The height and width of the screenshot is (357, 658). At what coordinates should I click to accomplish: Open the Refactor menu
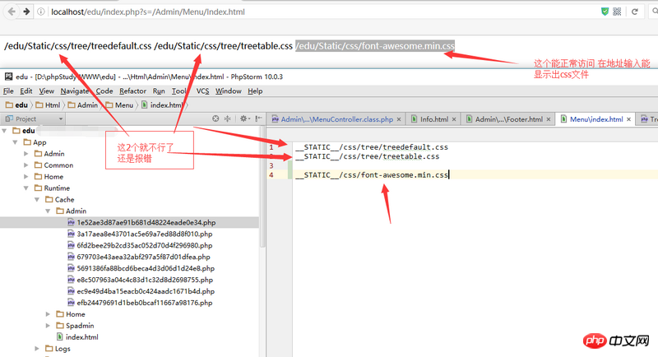[132, 90]
